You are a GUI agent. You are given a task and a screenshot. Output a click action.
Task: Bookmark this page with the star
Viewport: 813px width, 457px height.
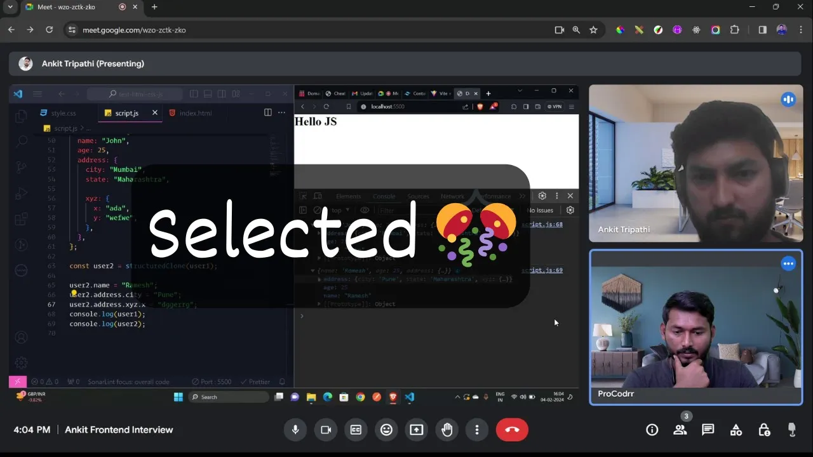[x=593, y=30]
